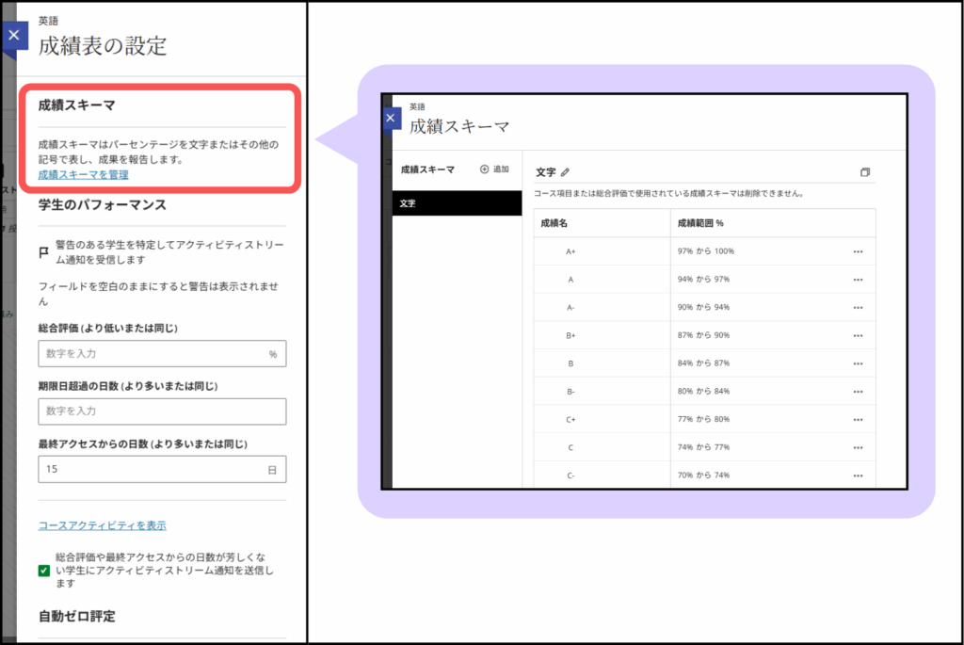Click the A- grade range 90% から 94%
This screenshot has width=964, height=645.
704,308
